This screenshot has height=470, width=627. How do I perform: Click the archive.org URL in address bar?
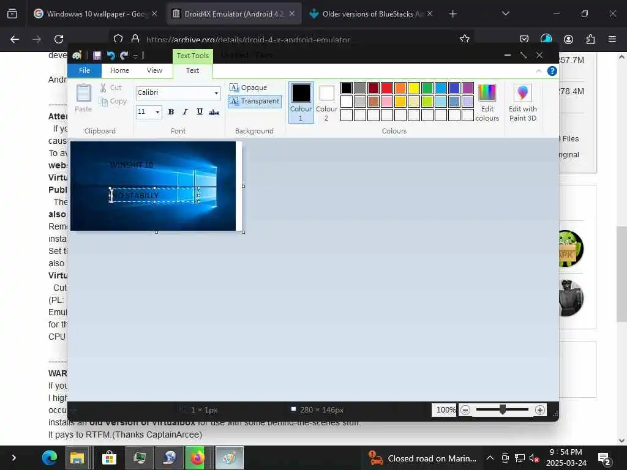[x=249, y=40]
